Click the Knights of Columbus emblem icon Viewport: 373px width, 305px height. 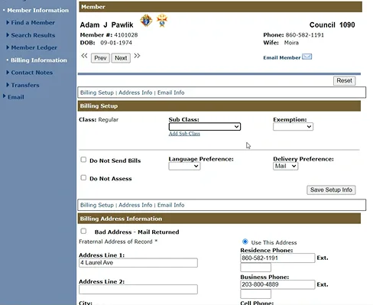[146, 21]
